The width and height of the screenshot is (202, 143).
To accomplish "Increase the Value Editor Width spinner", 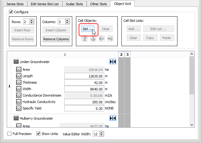I will tap(102, 133).
